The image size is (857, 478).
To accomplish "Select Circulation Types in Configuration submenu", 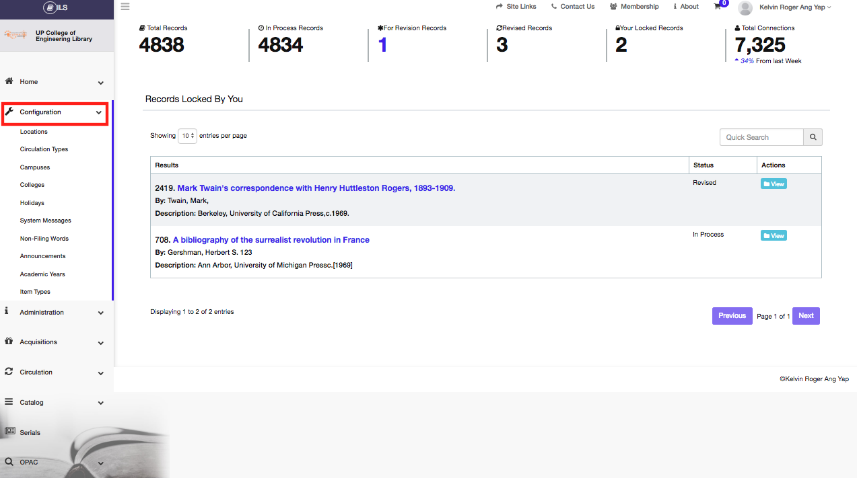I will click(x=44, y=149).
